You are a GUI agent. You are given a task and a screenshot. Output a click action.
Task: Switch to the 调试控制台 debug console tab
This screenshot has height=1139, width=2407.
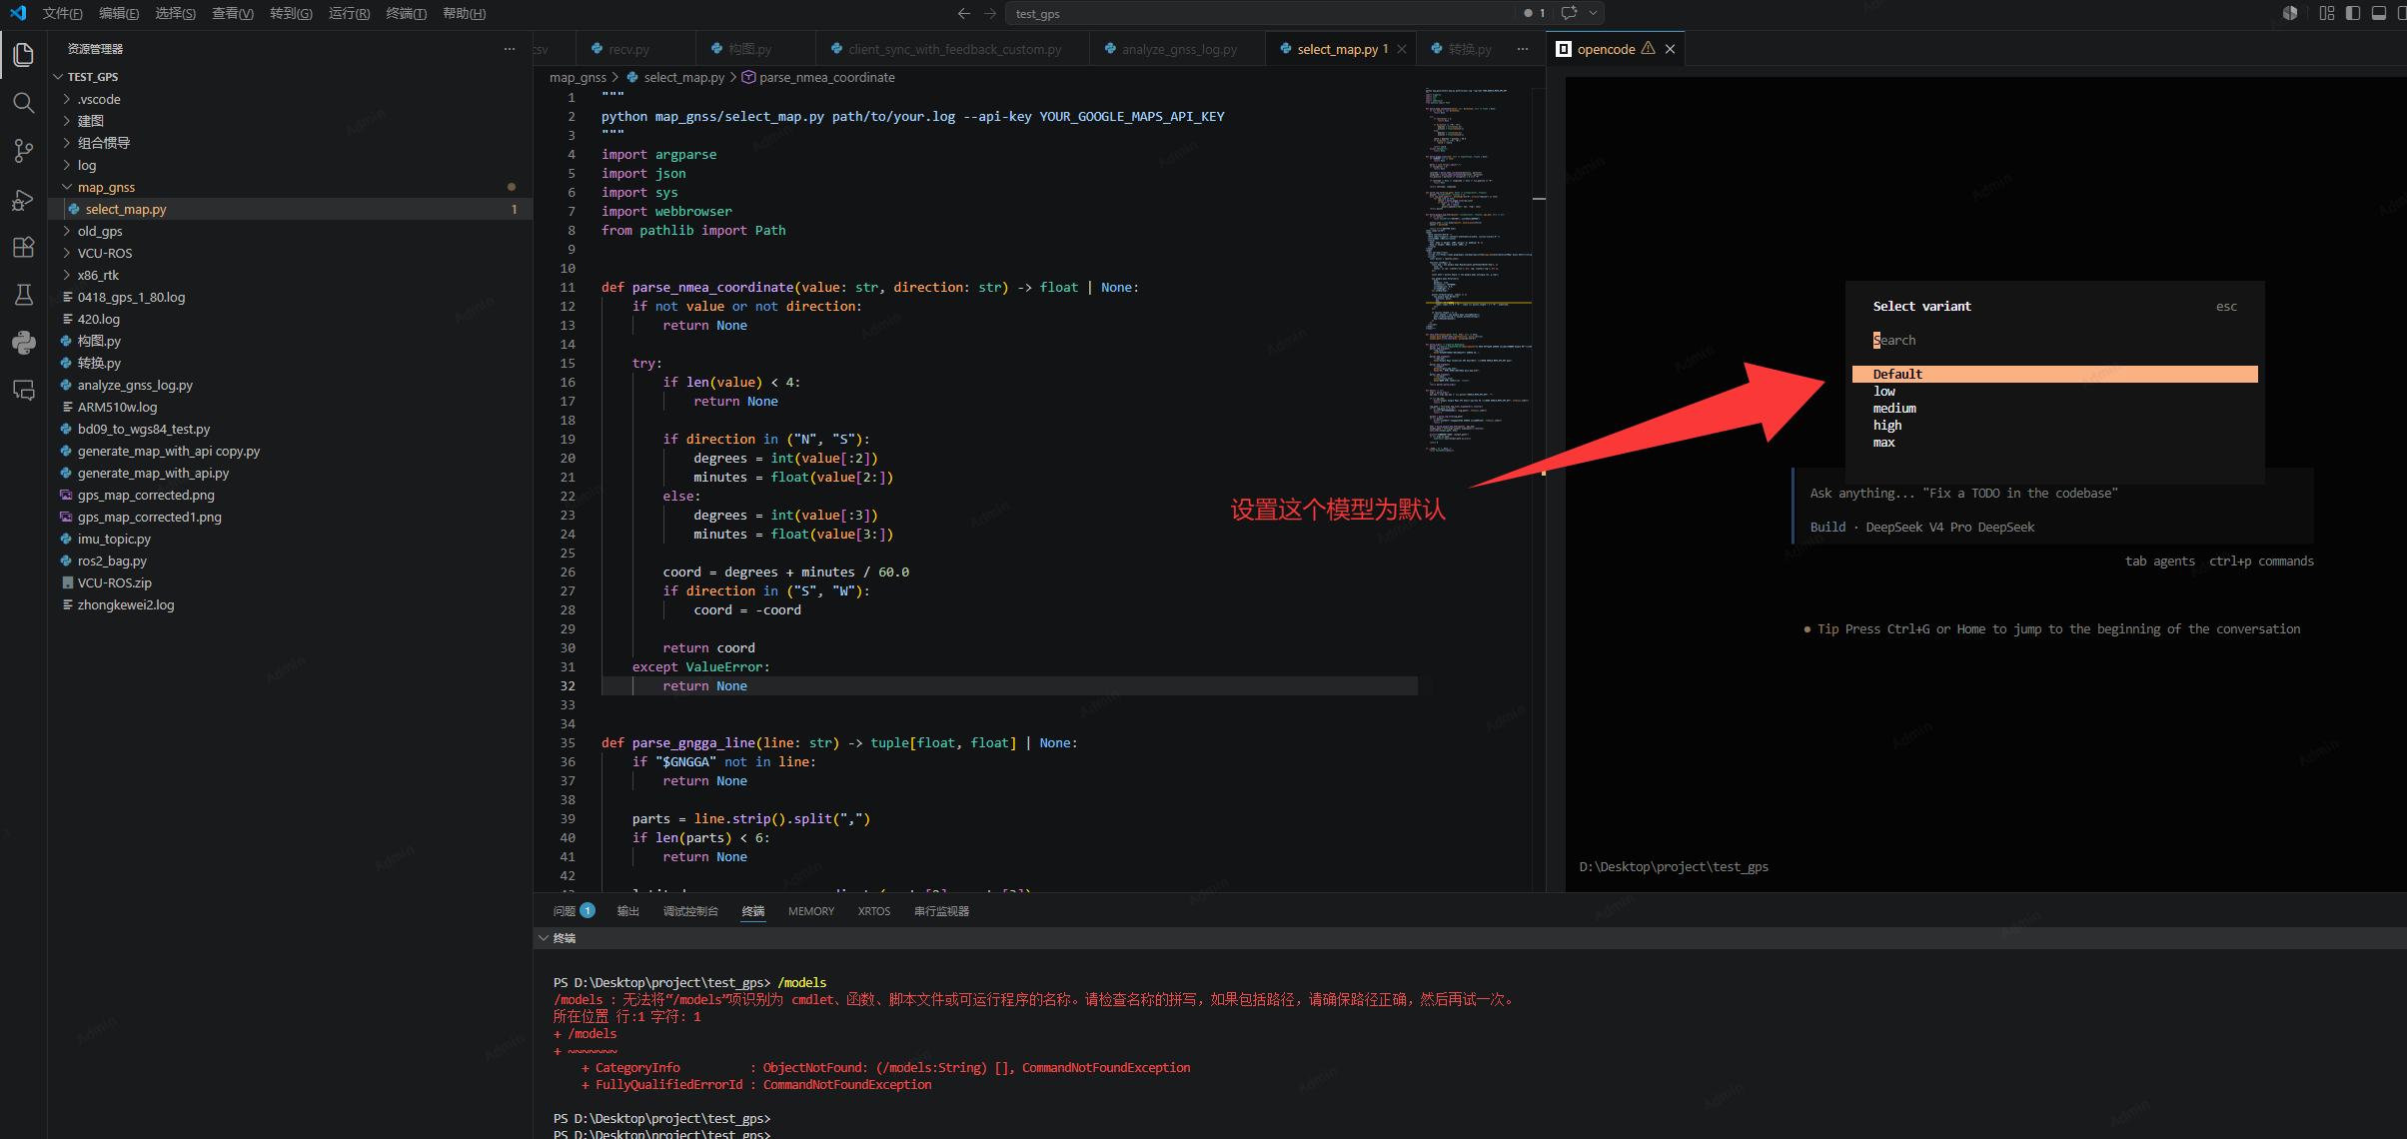click(690, 911)
